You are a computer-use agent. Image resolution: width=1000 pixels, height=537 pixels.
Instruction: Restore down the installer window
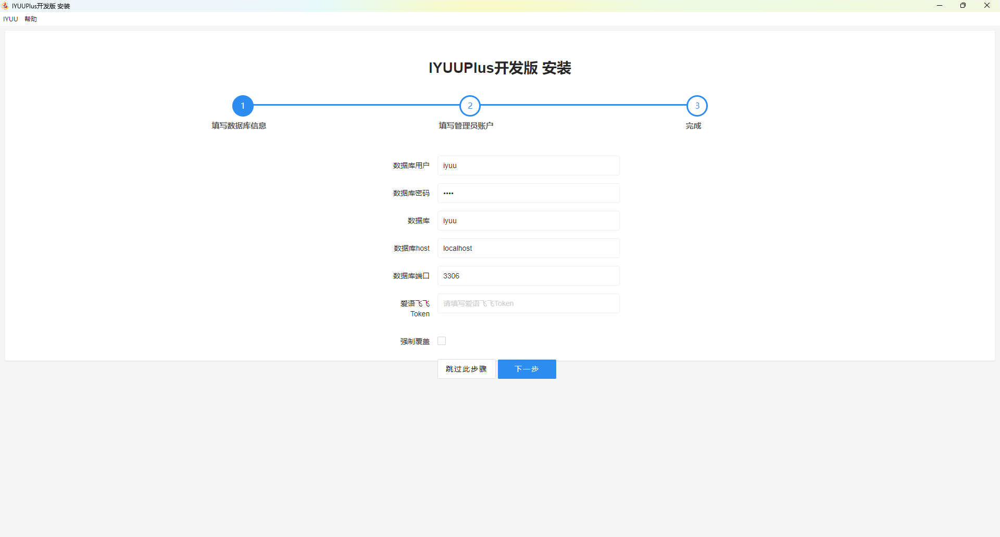(x=963, y=6)
